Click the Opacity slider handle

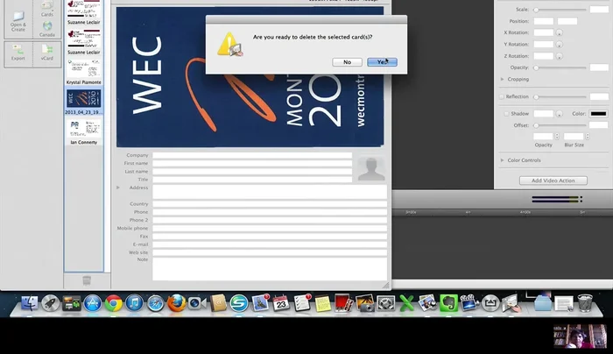(536, 67)
